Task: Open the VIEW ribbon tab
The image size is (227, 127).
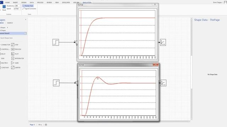Action: tap(57, 2)
